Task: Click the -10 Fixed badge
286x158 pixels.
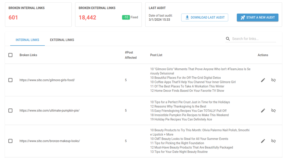Action: tap(126, 17)
